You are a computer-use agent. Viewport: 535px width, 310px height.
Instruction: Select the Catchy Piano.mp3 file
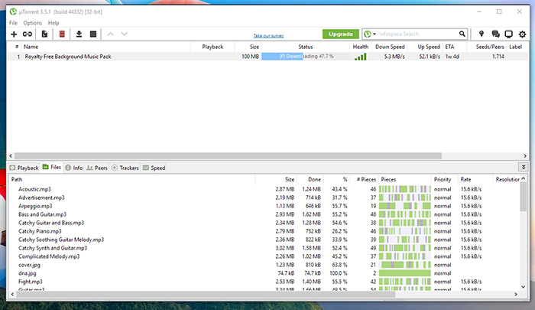pos(264,231)
